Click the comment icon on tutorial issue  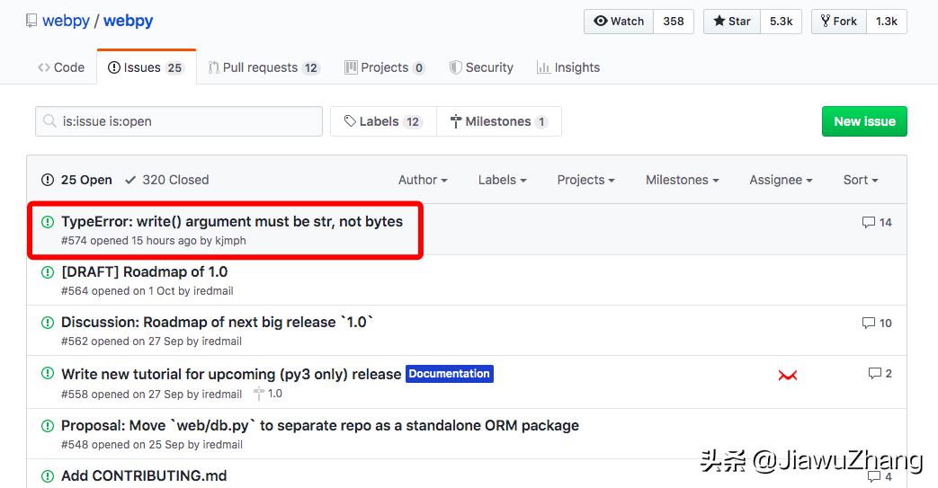(x=874, y=373)
